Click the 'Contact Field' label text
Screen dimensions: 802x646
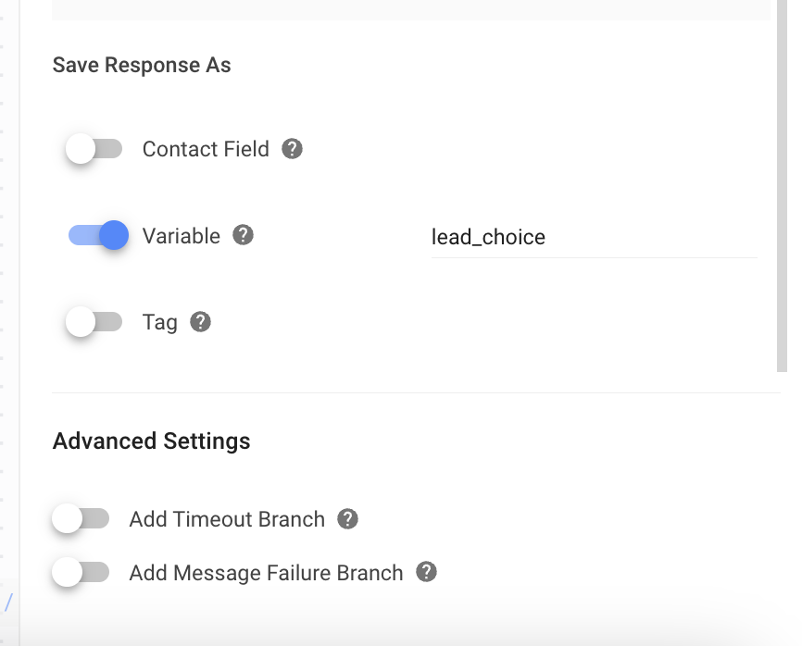pyautogui.click(x=206, y=150)
